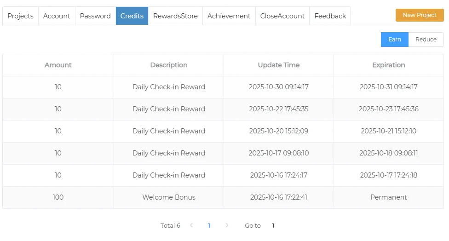449x241 pixels.
Task: Click update time 2025-10-22 17:45:35
Action: click(279, 109)
